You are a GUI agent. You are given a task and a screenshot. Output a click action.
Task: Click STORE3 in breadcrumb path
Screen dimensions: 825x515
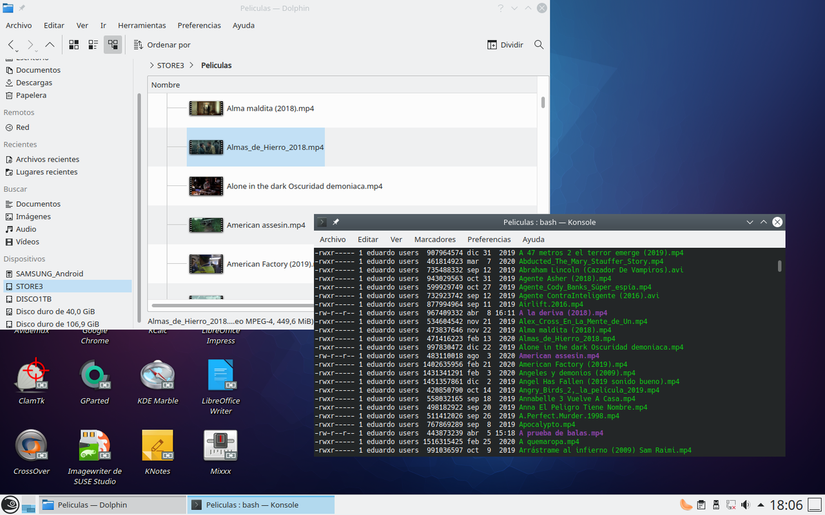tap(171, 65)
